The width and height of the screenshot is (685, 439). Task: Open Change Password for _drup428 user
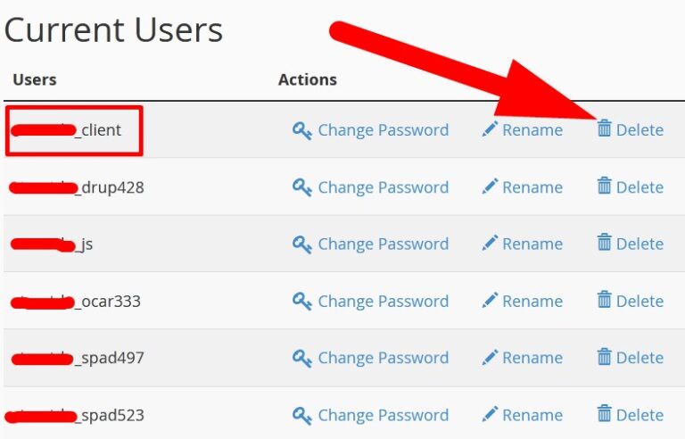point(383,187)
